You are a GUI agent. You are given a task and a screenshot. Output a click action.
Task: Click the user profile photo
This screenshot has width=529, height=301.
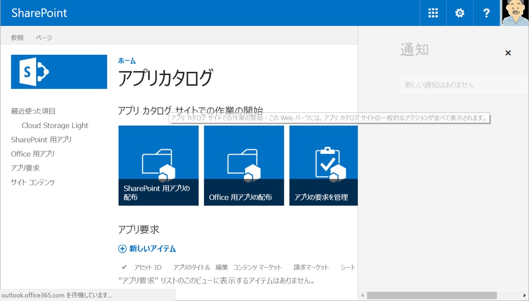516,13
